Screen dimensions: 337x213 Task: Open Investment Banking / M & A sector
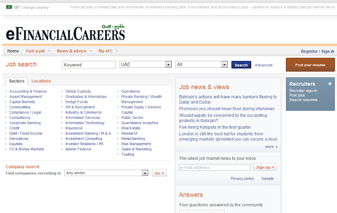tap(88, 134)
